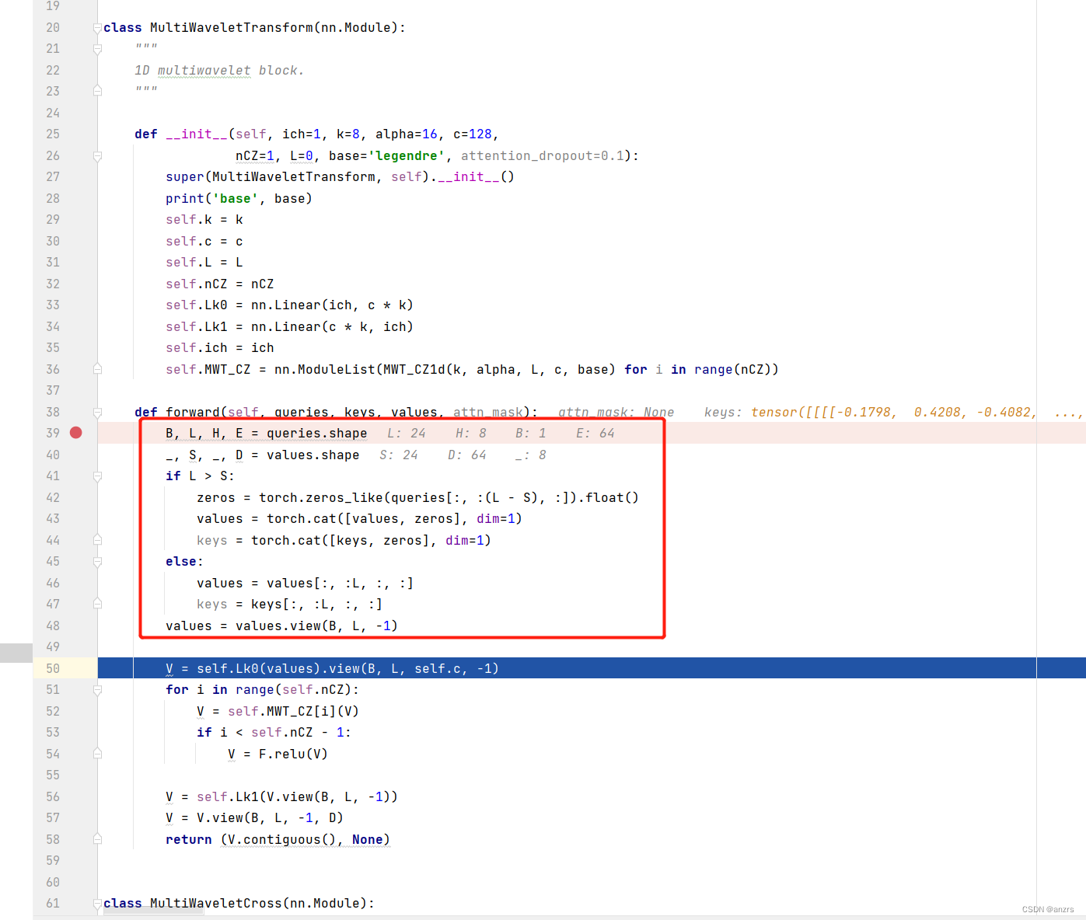Click 'queries.shape' on line 39

(316, 433)
